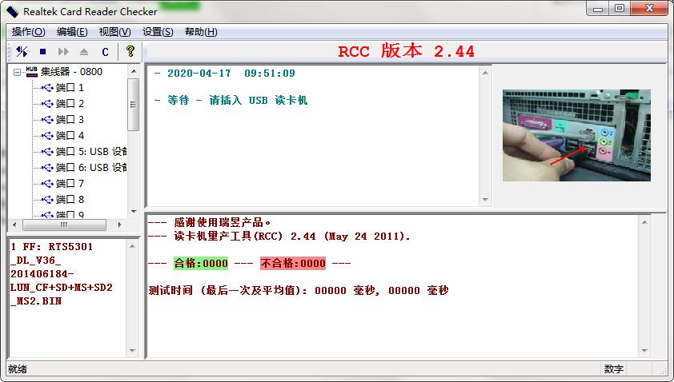Click the tree horizontal scroll right arrow

[119, 225]
